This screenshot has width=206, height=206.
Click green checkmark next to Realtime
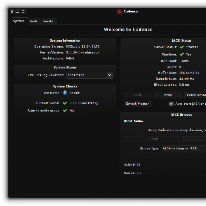(182, 54)
